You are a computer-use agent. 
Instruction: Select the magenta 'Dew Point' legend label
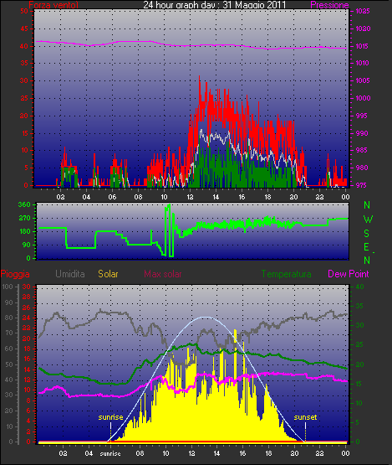pyautogui.click(x=349, y=274)
